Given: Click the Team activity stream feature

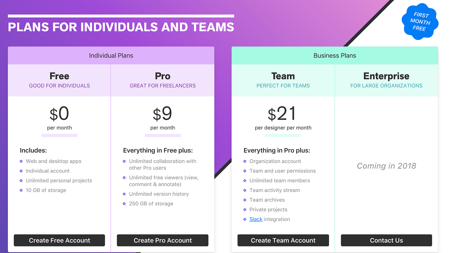Looking at the screenshot, I should pos(274,190).
